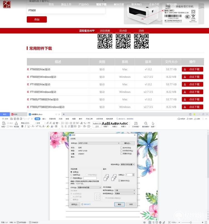This screenshot has height=224, width=209.
Task: Switch to page layout view icon in status bar
Action: tap(150, 222)
